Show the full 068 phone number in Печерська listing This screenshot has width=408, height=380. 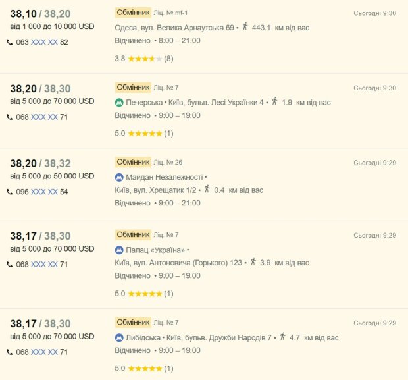(44, 117)
